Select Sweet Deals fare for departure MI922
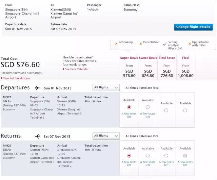Image resolution: width=217 pixels, height=180 pixels. (x=147, y=107)
